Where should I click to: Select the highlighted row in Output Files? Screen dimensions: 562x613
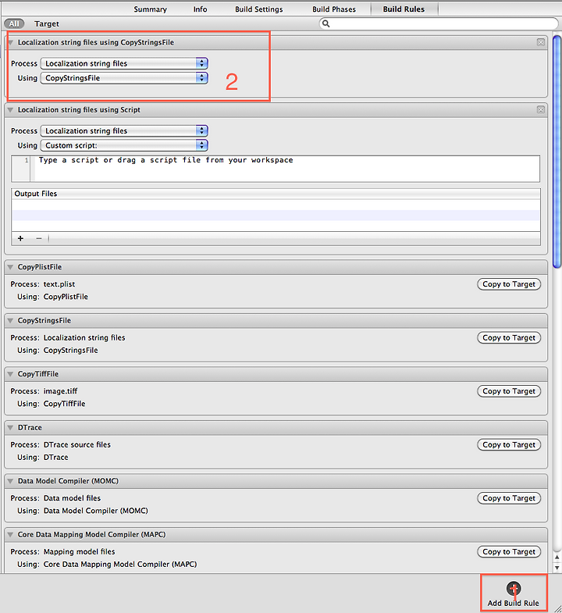point(276,216)
